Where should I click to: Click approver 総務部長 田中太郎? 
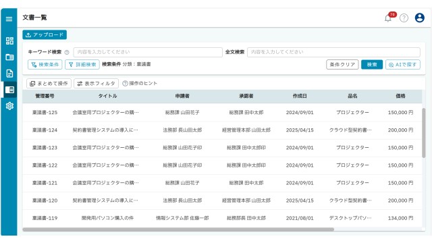[246, 218]
